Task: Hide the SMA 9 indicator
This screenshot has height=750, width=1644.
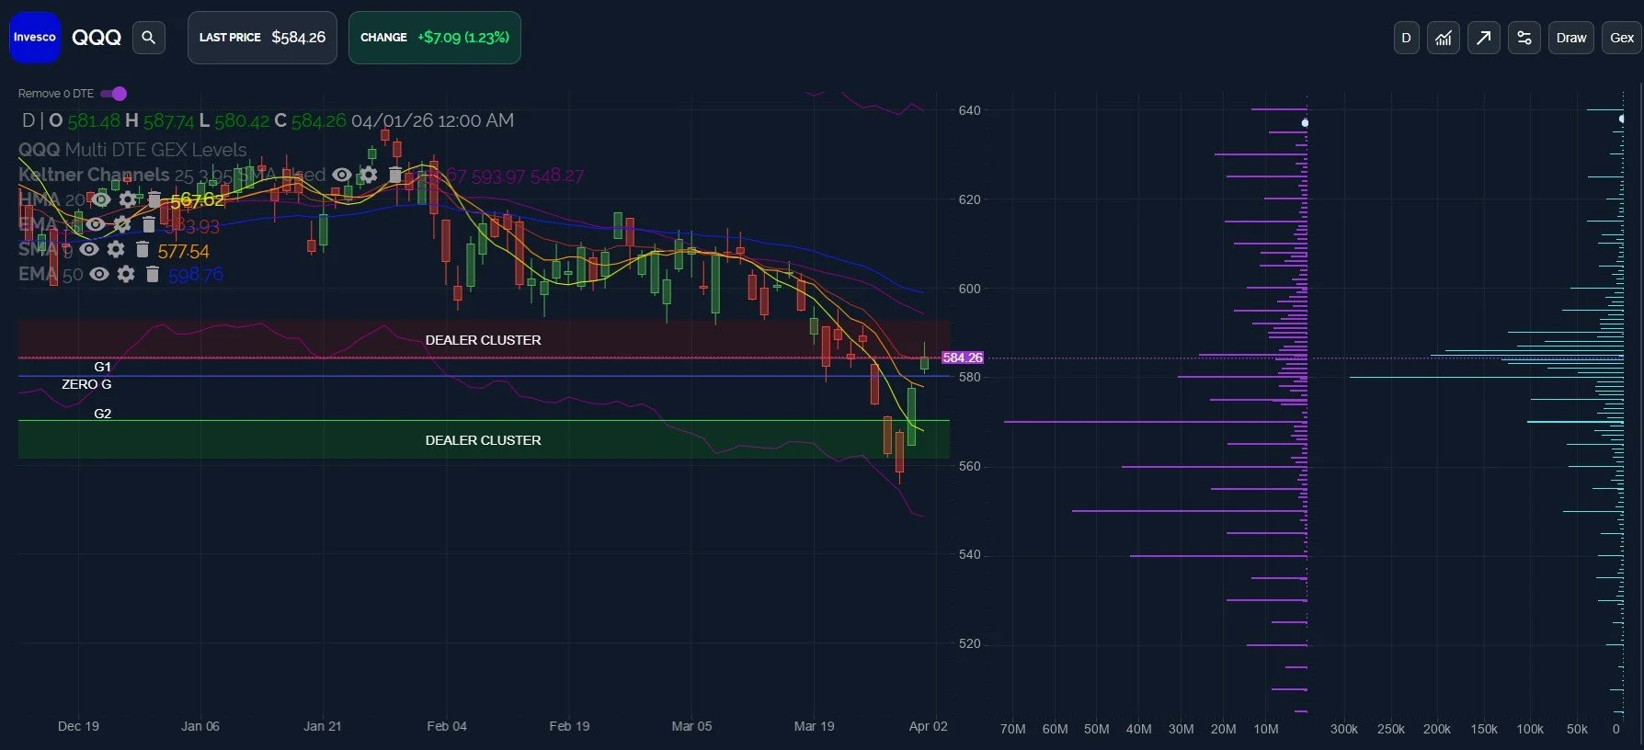Action: [89, 249]
